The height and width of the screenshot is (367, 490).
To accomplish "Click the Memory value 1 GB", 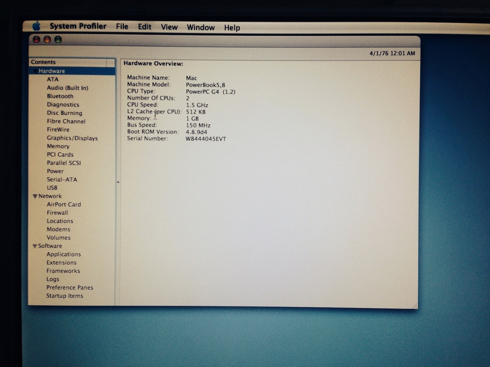I will pyautogui.click(x=192, y=119).
